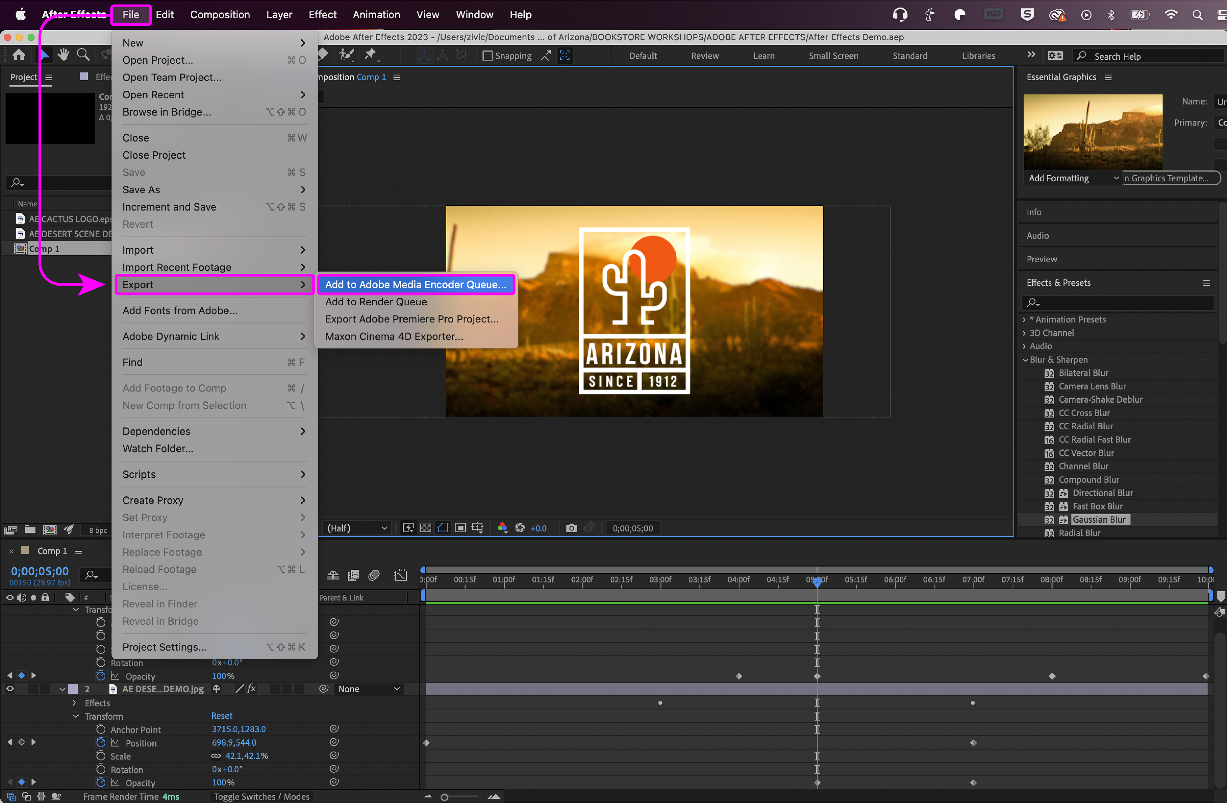Image resolution: width=1227 pixels, height=803 pixels.
Task: Take snapshot with camera icon
Action: [571, 528]
